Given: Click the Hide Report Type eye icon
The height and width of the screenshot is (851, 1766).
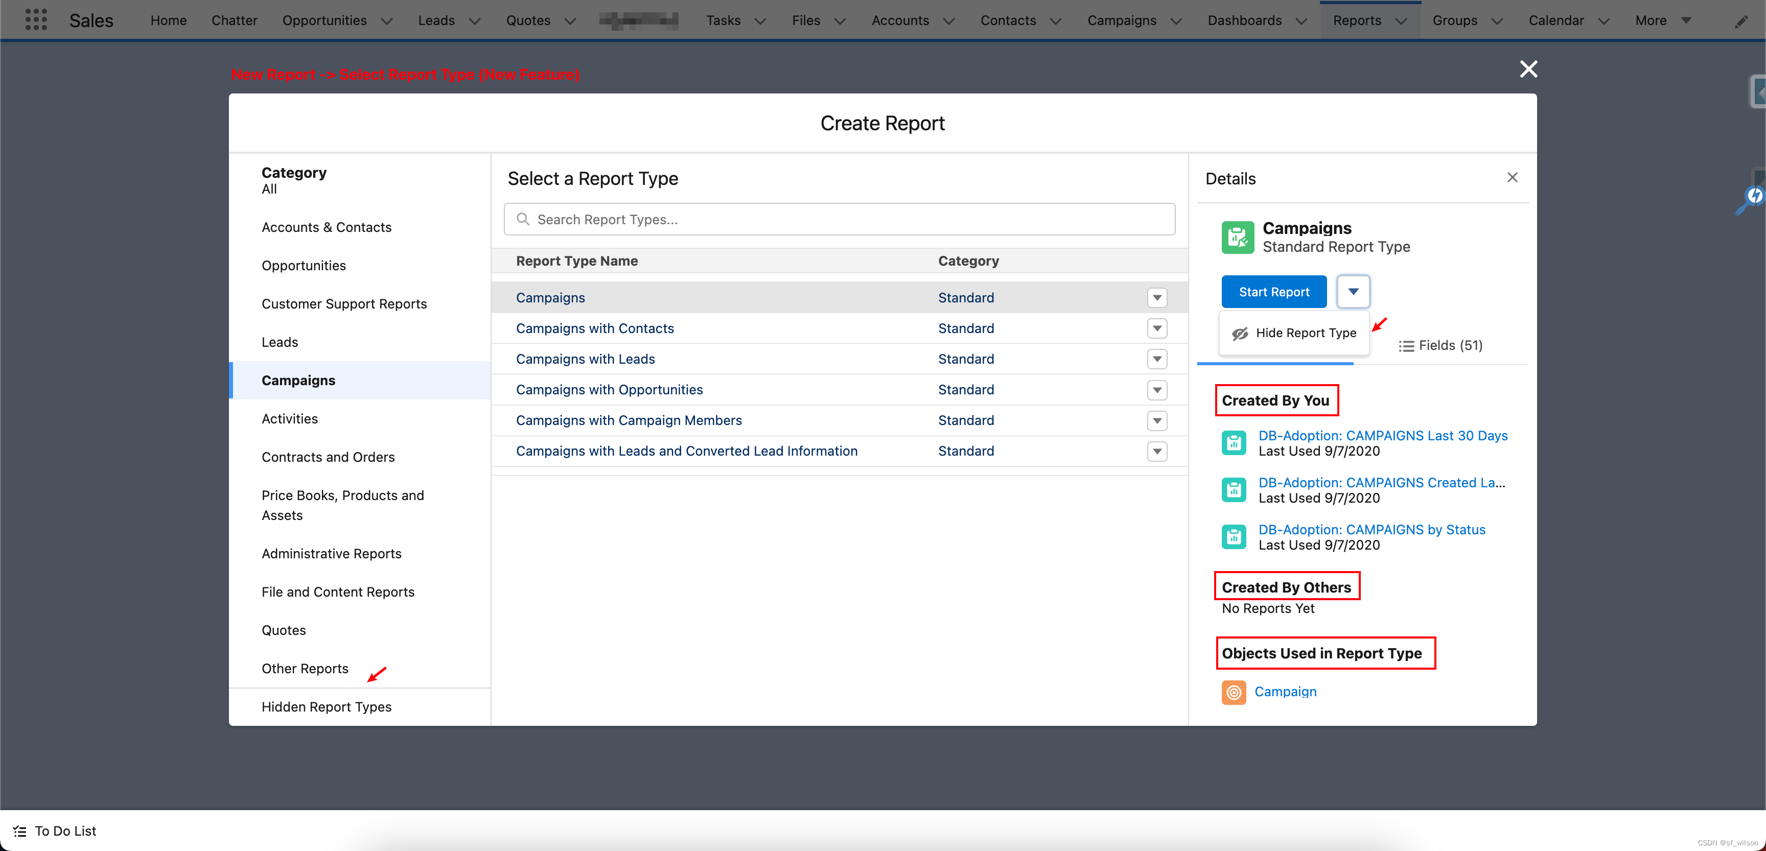Looking at the screenshot, I should [x=1240, y=334].
